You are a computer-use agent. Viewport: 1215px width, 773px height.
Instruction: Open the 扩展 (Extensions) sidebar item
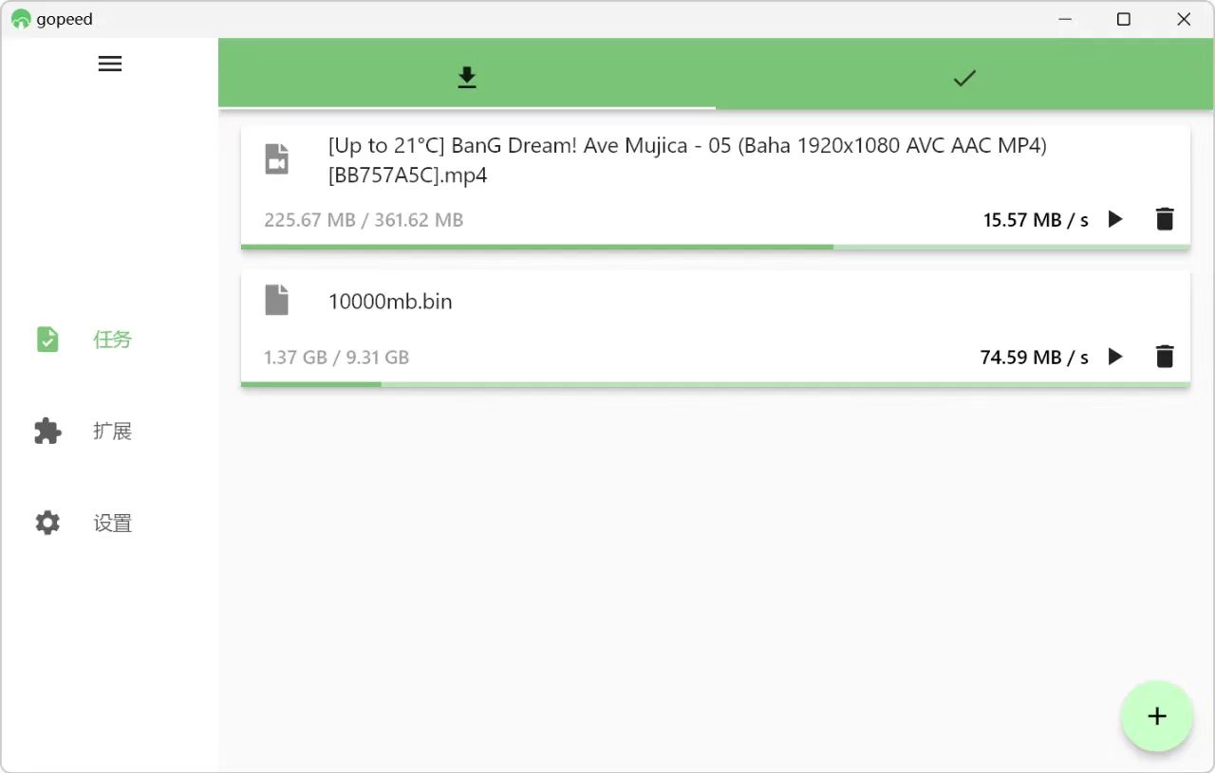[x=110, y=432]
